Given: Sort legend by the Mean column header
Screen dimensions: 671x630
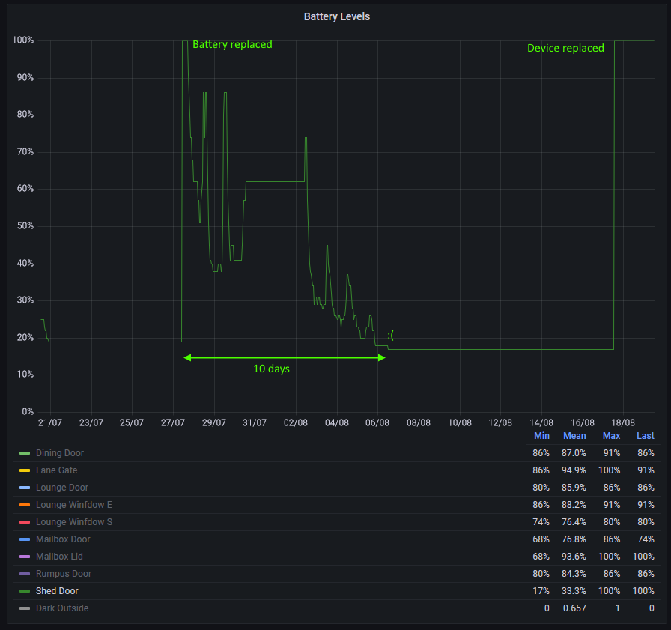Looking at the screenshot, I should coord(574,436).
